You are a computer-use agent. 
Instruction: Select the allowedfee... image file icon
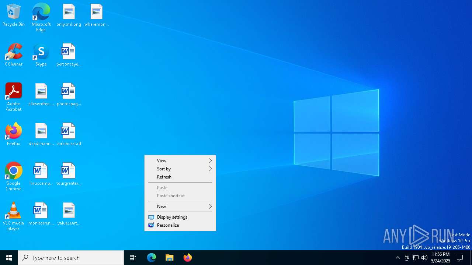point(41,95)
